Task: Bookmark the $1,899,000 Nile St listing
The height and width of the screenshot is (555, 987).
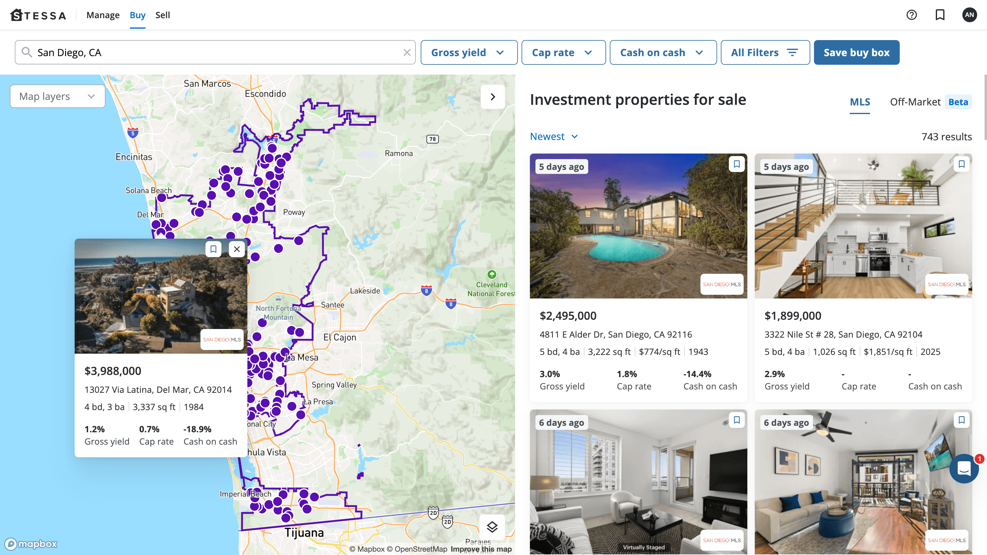Action: (961, 164)
